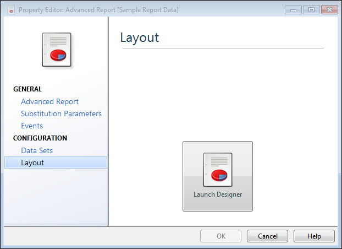Click the Property Editor title bar icon

11,10
